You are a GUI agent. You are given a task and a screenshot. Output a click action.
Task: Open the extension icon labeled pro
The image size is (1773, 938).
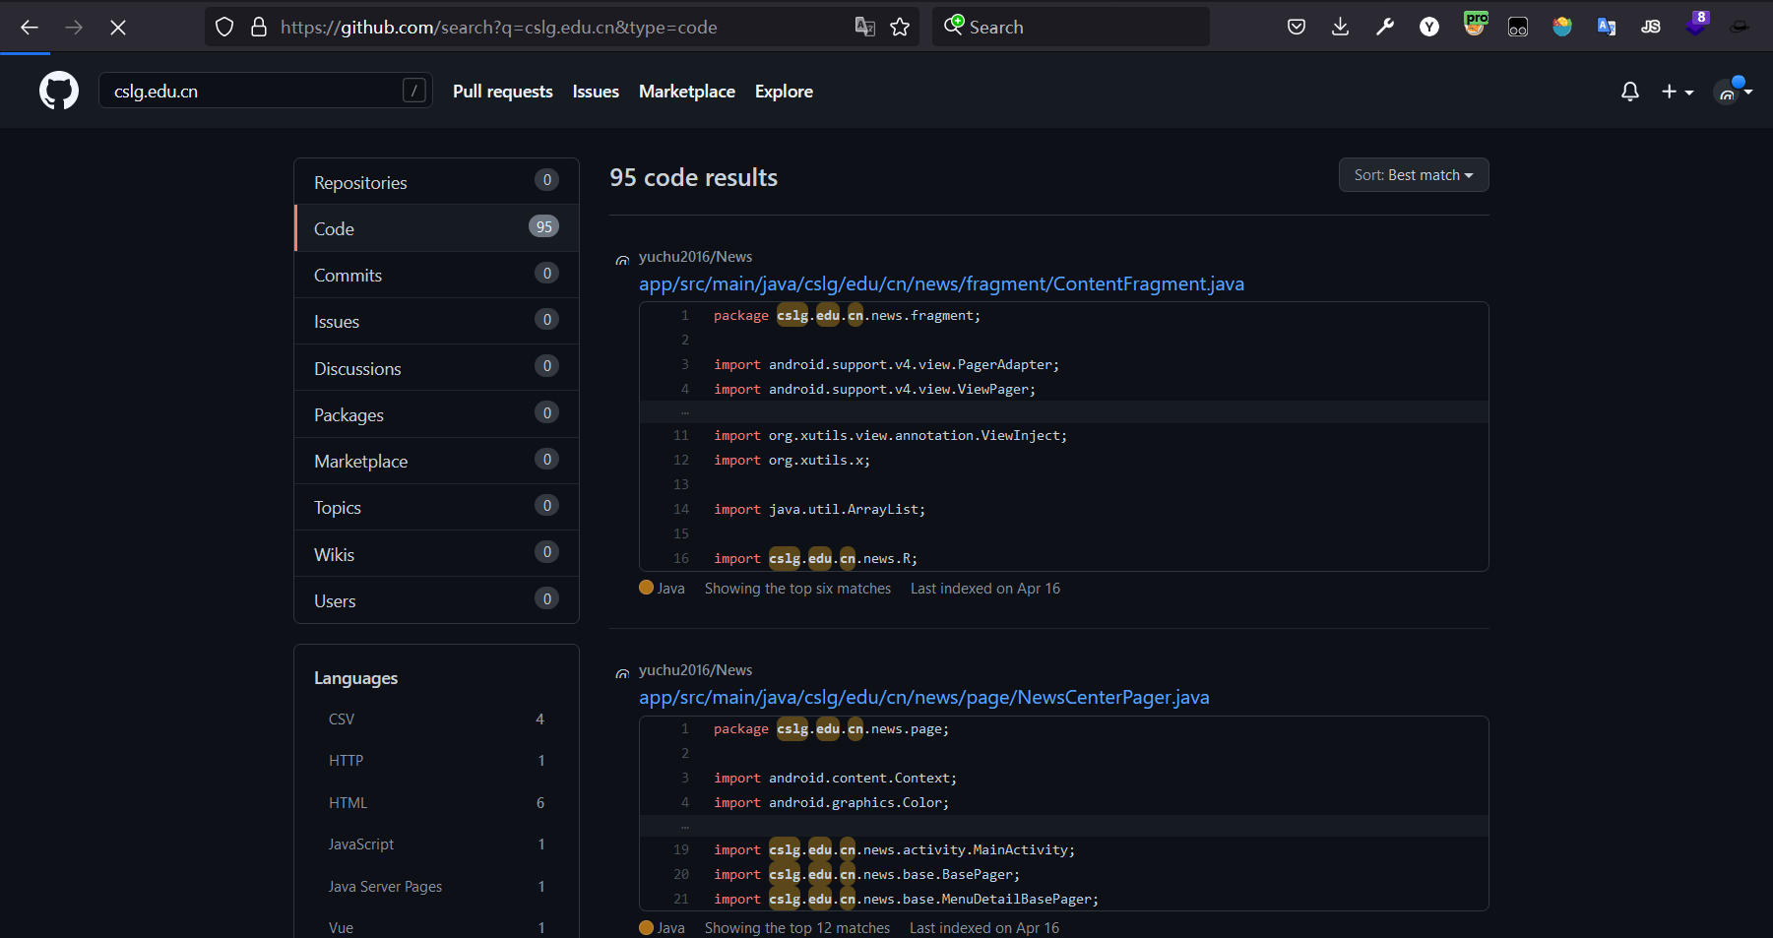click(1475, 24)
